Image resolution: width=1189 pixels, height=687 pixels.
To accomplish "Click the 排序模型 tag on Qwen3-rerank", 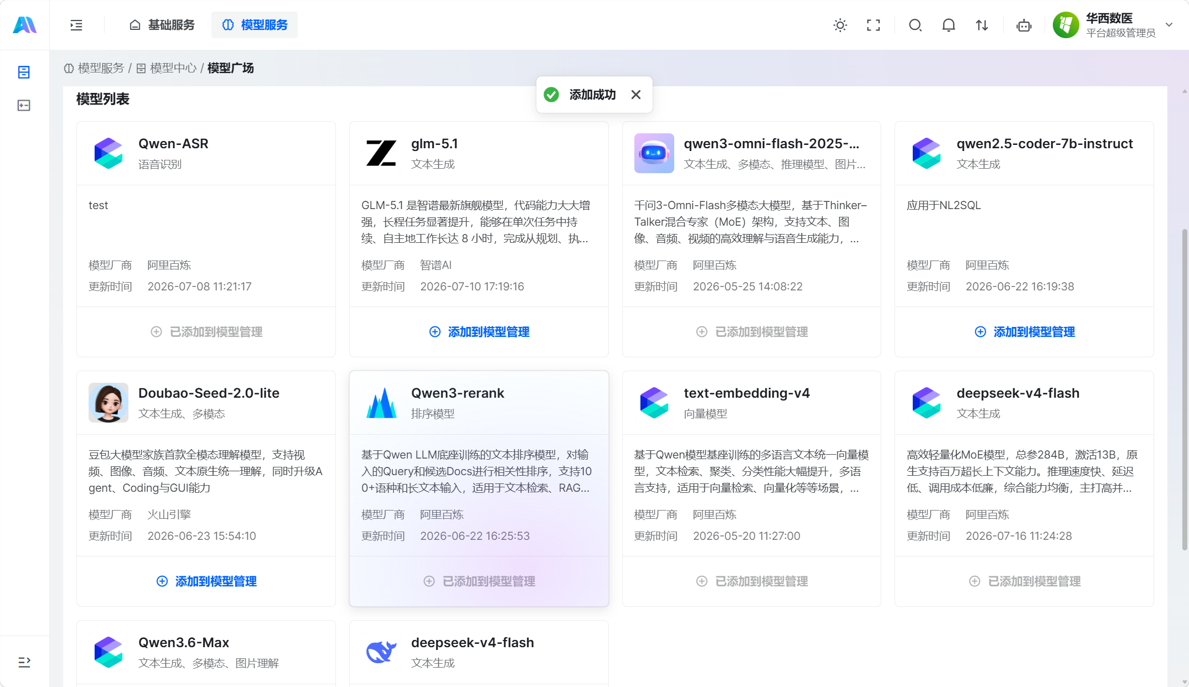I will [433, 414].
